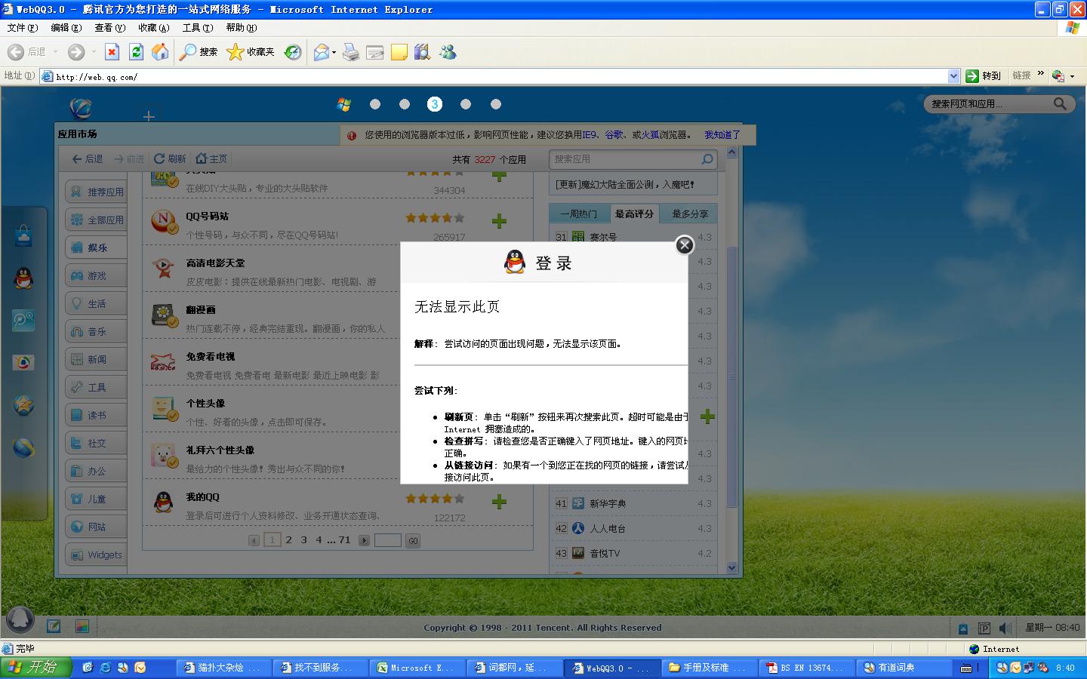Expand the Mail icon dropdown arrow
This screenshot has width=1087, height=679.
coord(334,52)
